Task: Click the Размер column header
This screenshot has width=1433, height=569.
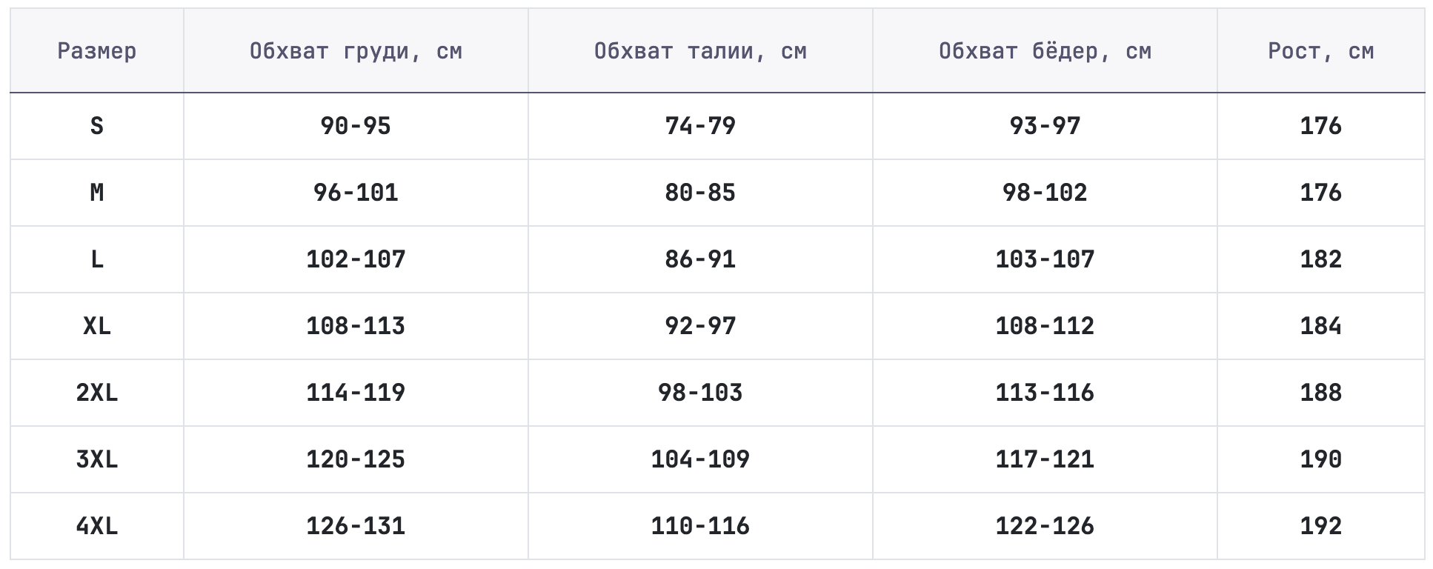Action: point(97,51)
